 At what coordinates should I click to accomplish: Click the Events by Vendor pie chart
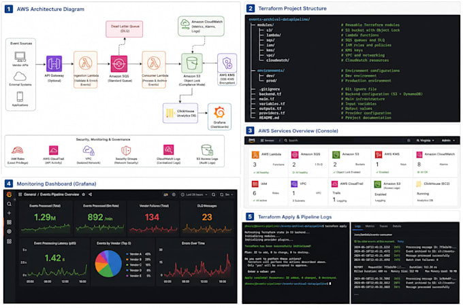pyautogui.click(x=108, y=264)
